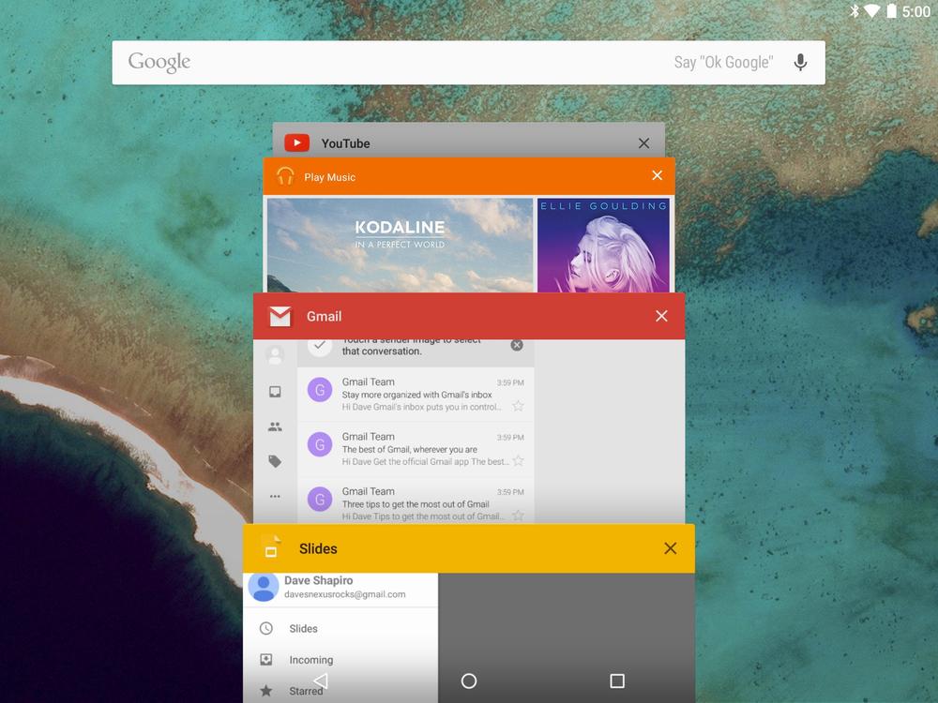Tap the 'Say "Ok Google"' hint text
Image resolution: width=938 pixels, height=703 pixels.
pyautogui.click(x=723, y=62)
